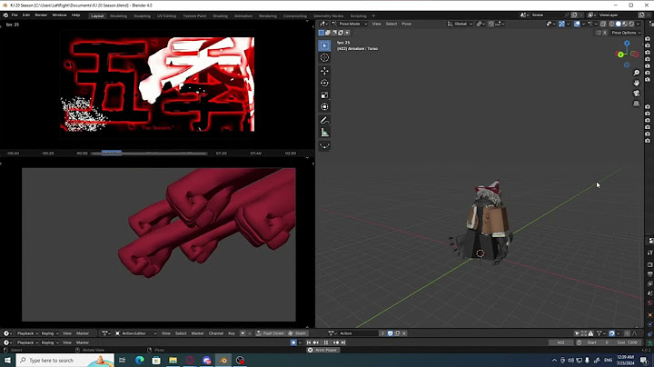Viewport: 654px width, 367px height.
Task: Select the Breakdowner pose tool
Action: (x=324, y=146)
